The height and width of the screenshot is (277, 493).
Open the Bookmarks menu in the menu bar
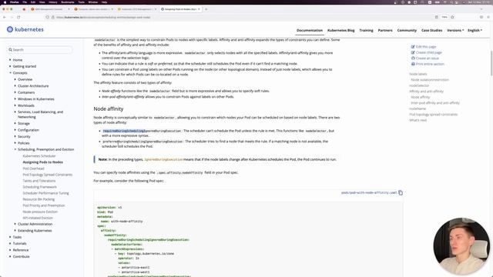[68, 2]
